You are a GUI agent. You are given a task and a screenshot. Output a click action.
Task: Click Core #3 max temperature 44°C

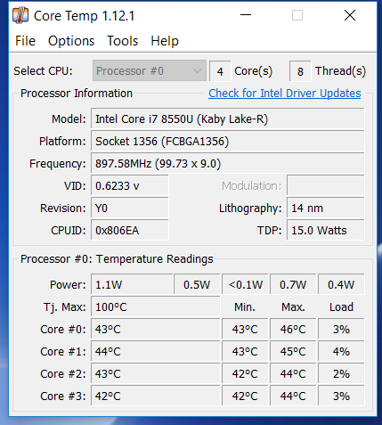[x=293, y=396]
